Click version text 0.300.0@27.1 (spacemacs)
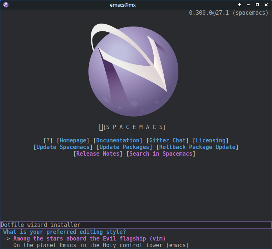The height and width of the screenshot is (249, 272). (x=229, y=13)
